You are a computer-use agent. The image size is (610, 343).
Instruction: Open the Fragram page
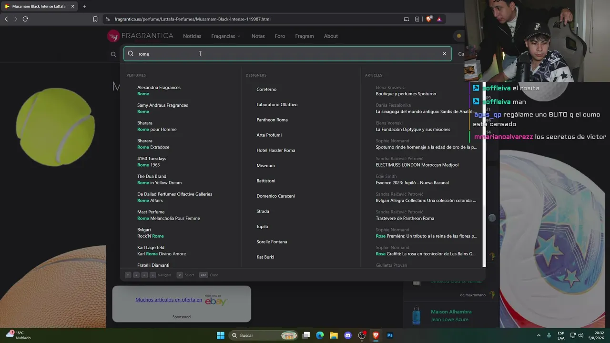click(305, 36)
